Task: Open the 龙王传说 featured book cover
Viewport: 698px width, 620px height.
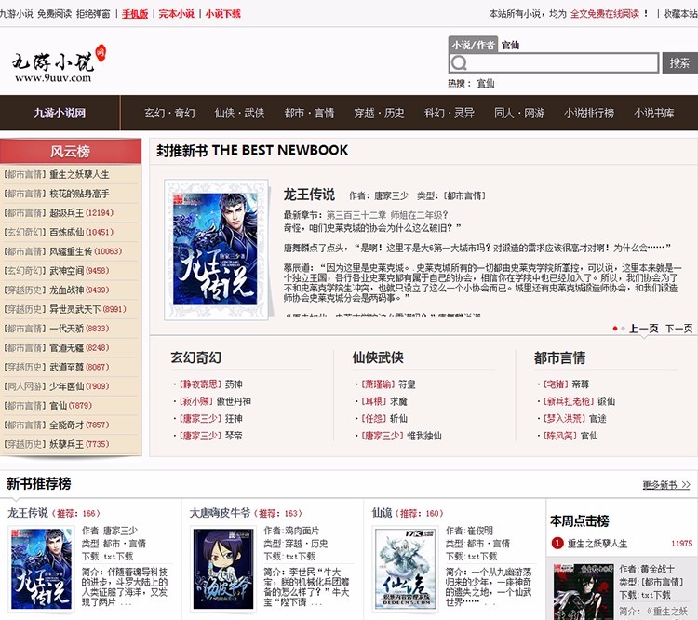Action: click(209, 246)
